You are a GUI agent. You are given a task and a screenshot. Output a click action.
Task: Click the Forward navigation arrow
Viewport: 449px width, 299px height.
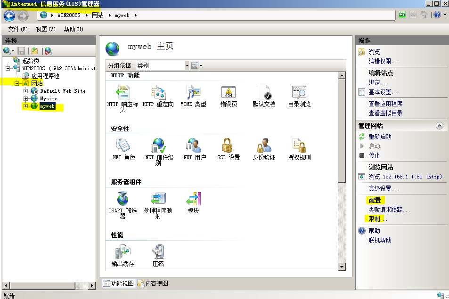(x=23, y=16)
